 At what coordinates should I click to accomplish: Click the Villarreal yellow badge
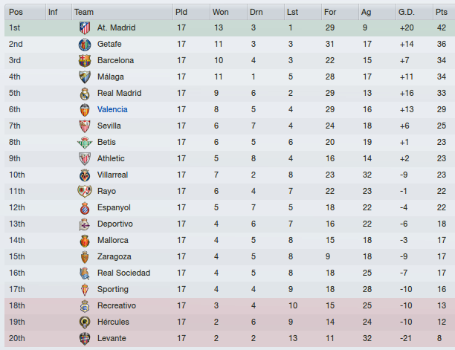coord(85,175)
